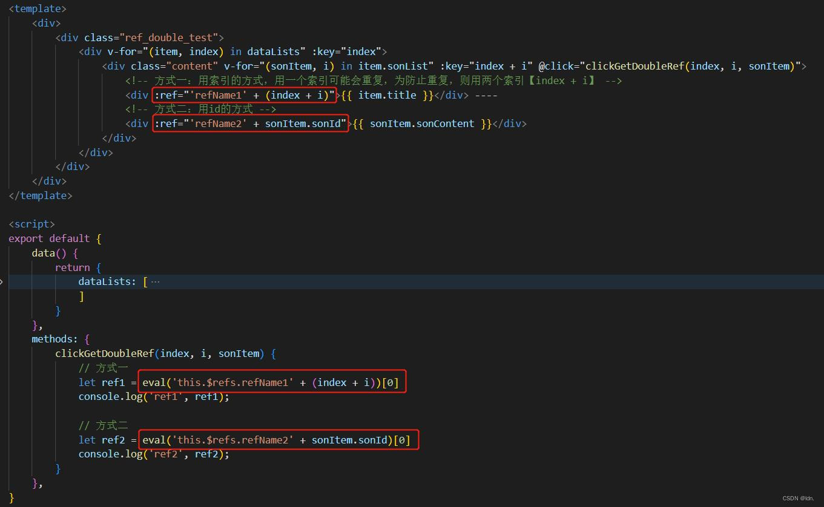
Task: Click :ref="'refName2' + sonItem.sonId" attribute
Action: (251, 123)
